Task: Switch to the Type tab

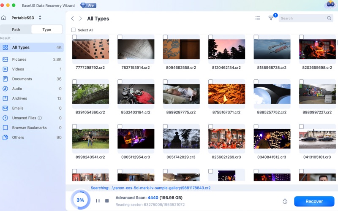Action: (47, 30)
